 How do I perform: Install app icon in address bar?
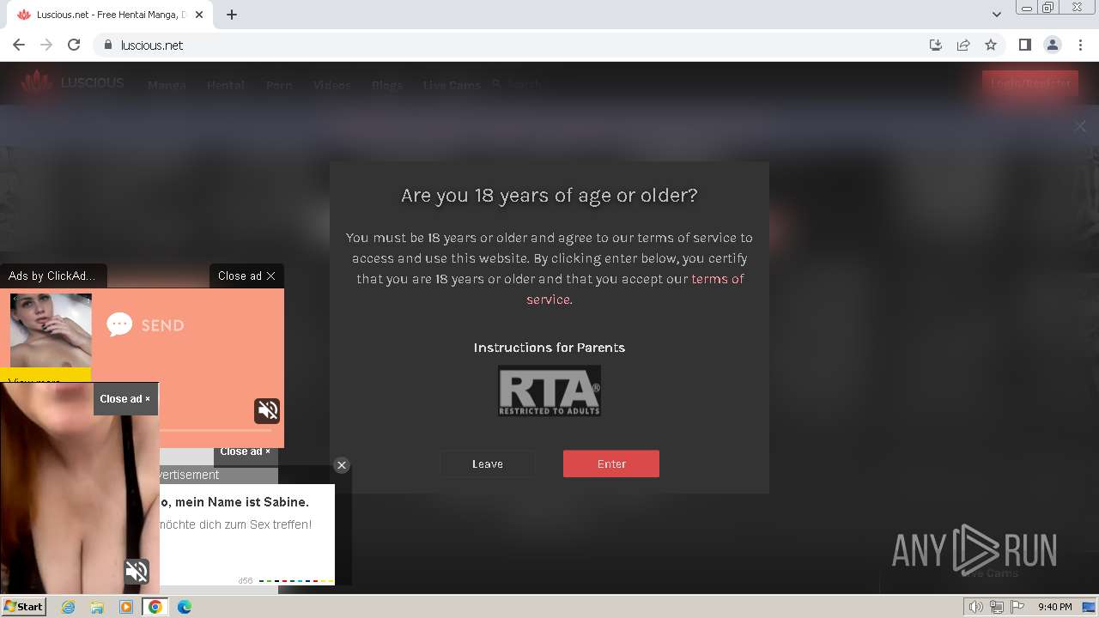(936, 45)
